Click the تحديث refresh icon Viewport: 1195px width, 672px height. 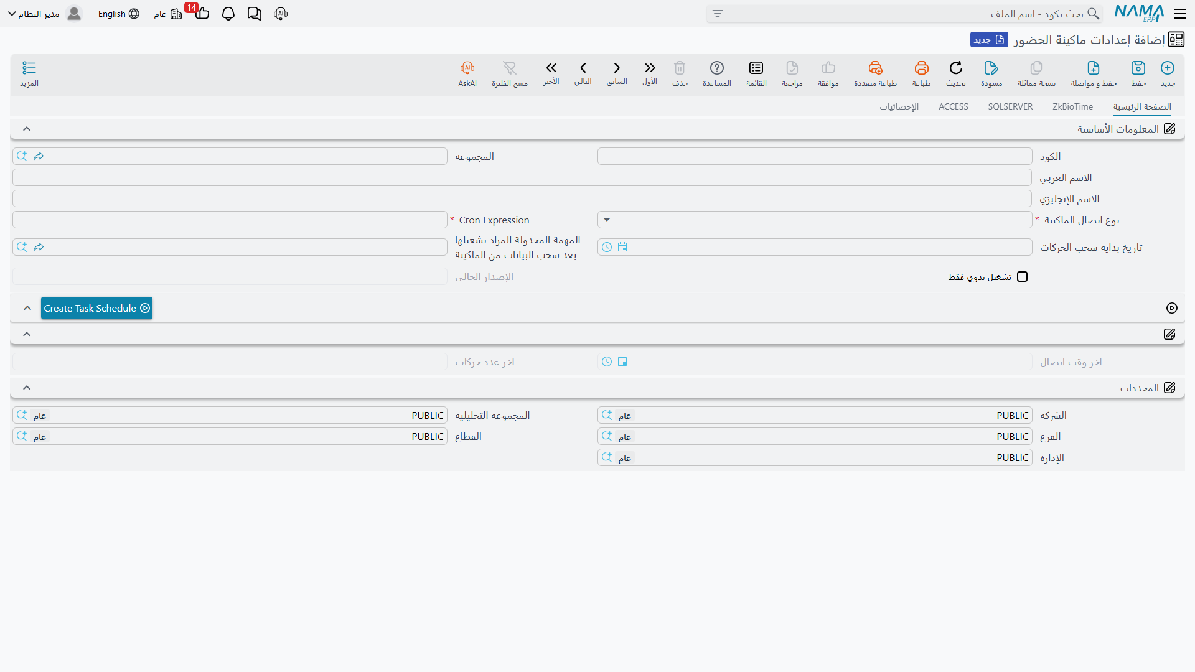(x=956, y=68)
